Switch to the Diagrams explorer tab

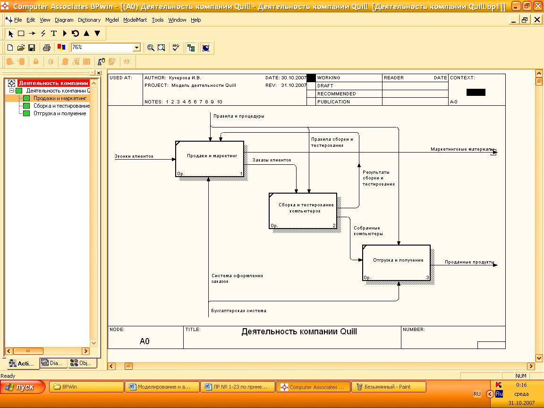[53, 363]
